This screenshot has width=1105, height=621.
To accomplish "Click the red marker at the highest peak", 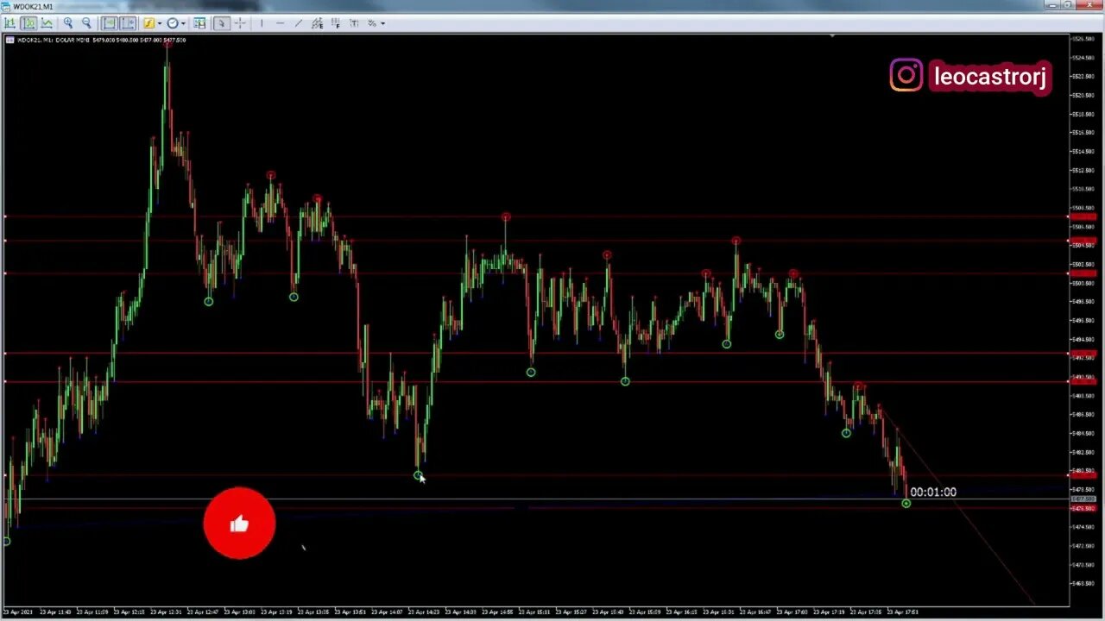I will 167,42.
